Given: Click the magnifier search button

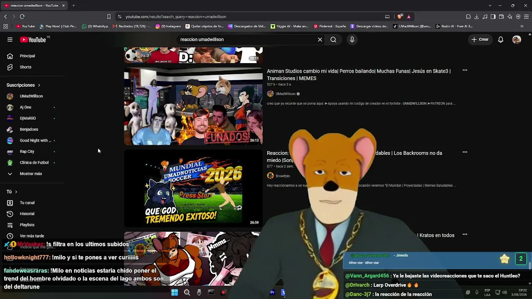Looking at the screenshot, I should coord(333,39).
